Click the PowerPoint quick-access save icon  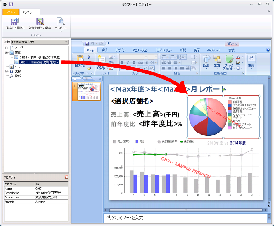[x=87, y=44]
